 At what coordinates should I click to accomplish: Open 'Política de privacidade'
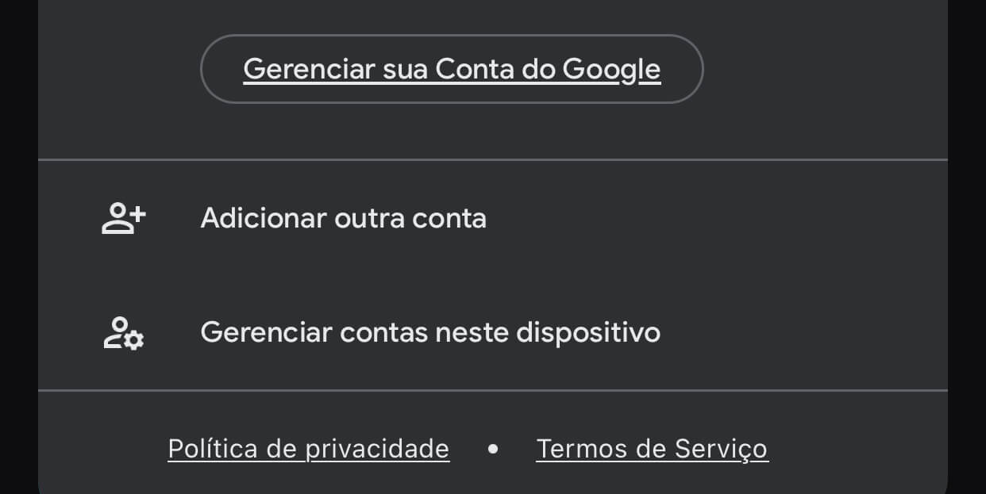point(308,449)
